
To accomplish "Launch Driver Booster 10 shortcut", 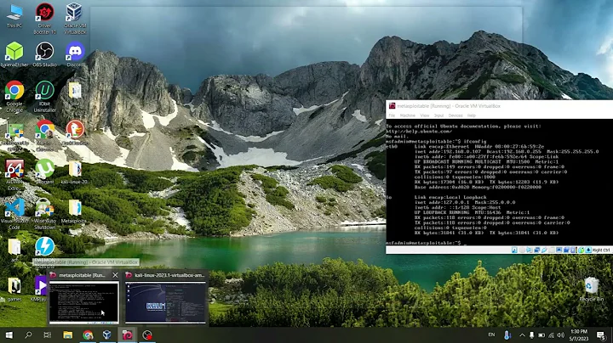I will (x=44, y=19).
